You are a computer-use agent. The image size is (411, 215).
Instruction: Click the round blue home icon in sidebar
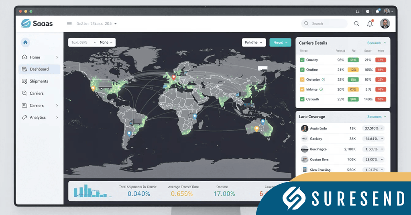25,43
